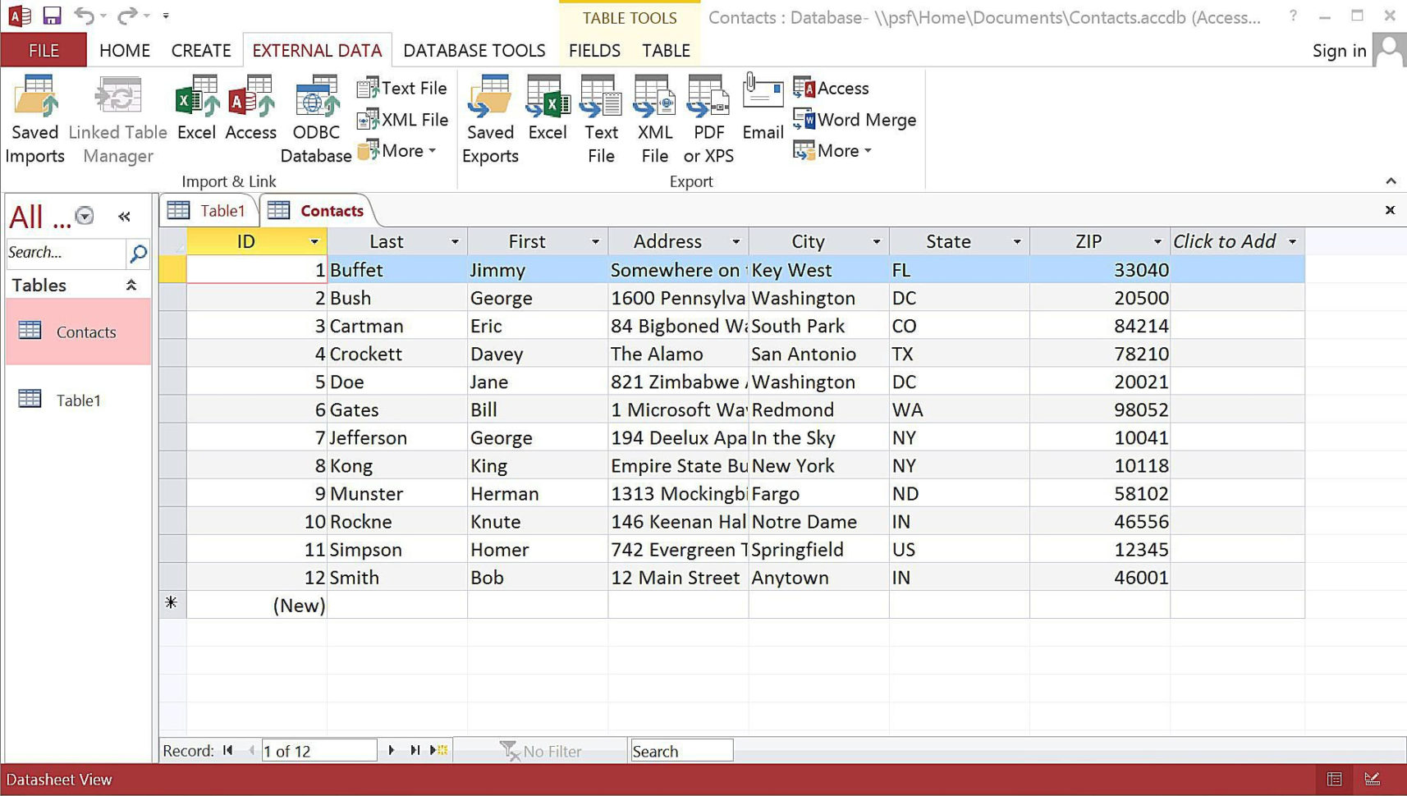1407x796 pixels.
Task: Open the ID column filter dropdown
Action: coord(314,241)
